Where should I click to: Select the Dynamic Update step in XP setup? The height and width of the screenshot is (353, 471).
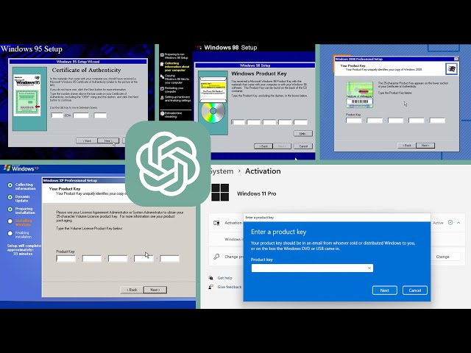tap(18, 199)
